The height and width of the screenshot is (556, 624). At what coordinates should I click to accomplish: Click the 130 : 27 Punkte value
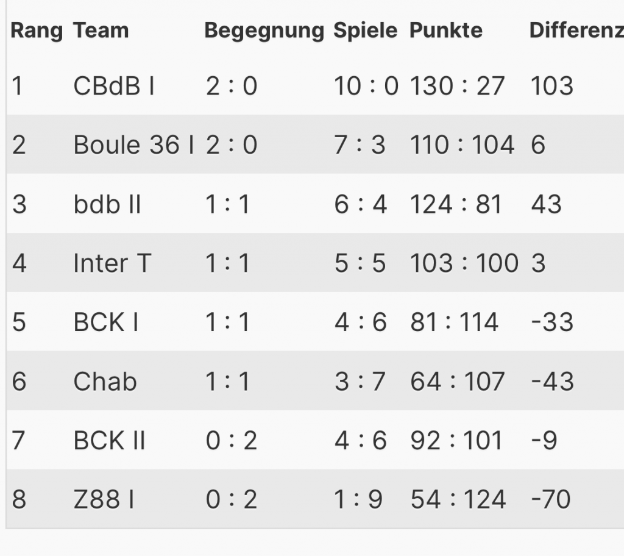pyautogui.click(x=457, y=86)
